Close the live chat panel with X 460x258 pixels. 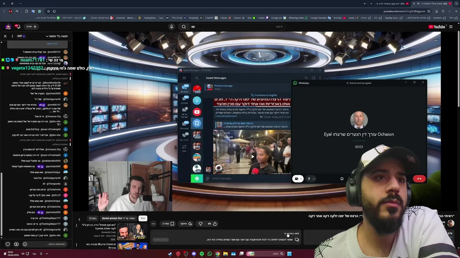click(5, 36)
